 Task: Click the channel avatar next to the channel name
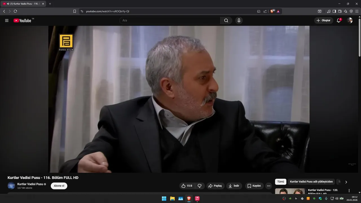pyautogui.click(x=11, y=186)
